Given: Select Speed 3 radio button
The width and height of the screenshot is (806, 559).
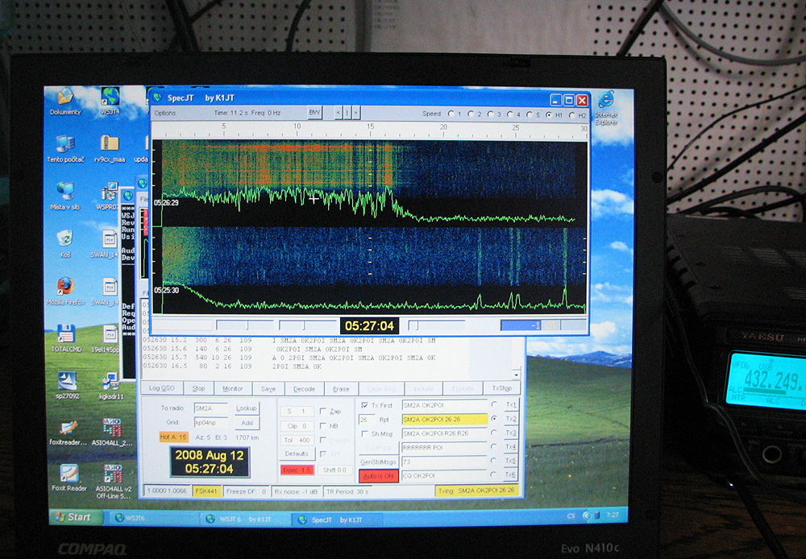Looking at the screenshot, I should [x=490, y=114].
